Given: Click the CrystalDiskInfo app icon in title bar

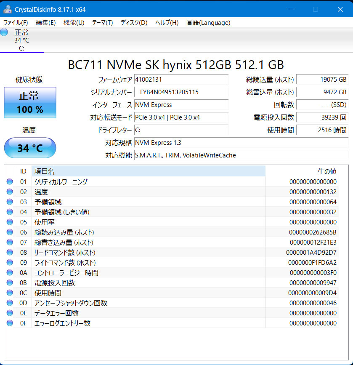Looking at the screenshot, I should (x=8, y=8).
